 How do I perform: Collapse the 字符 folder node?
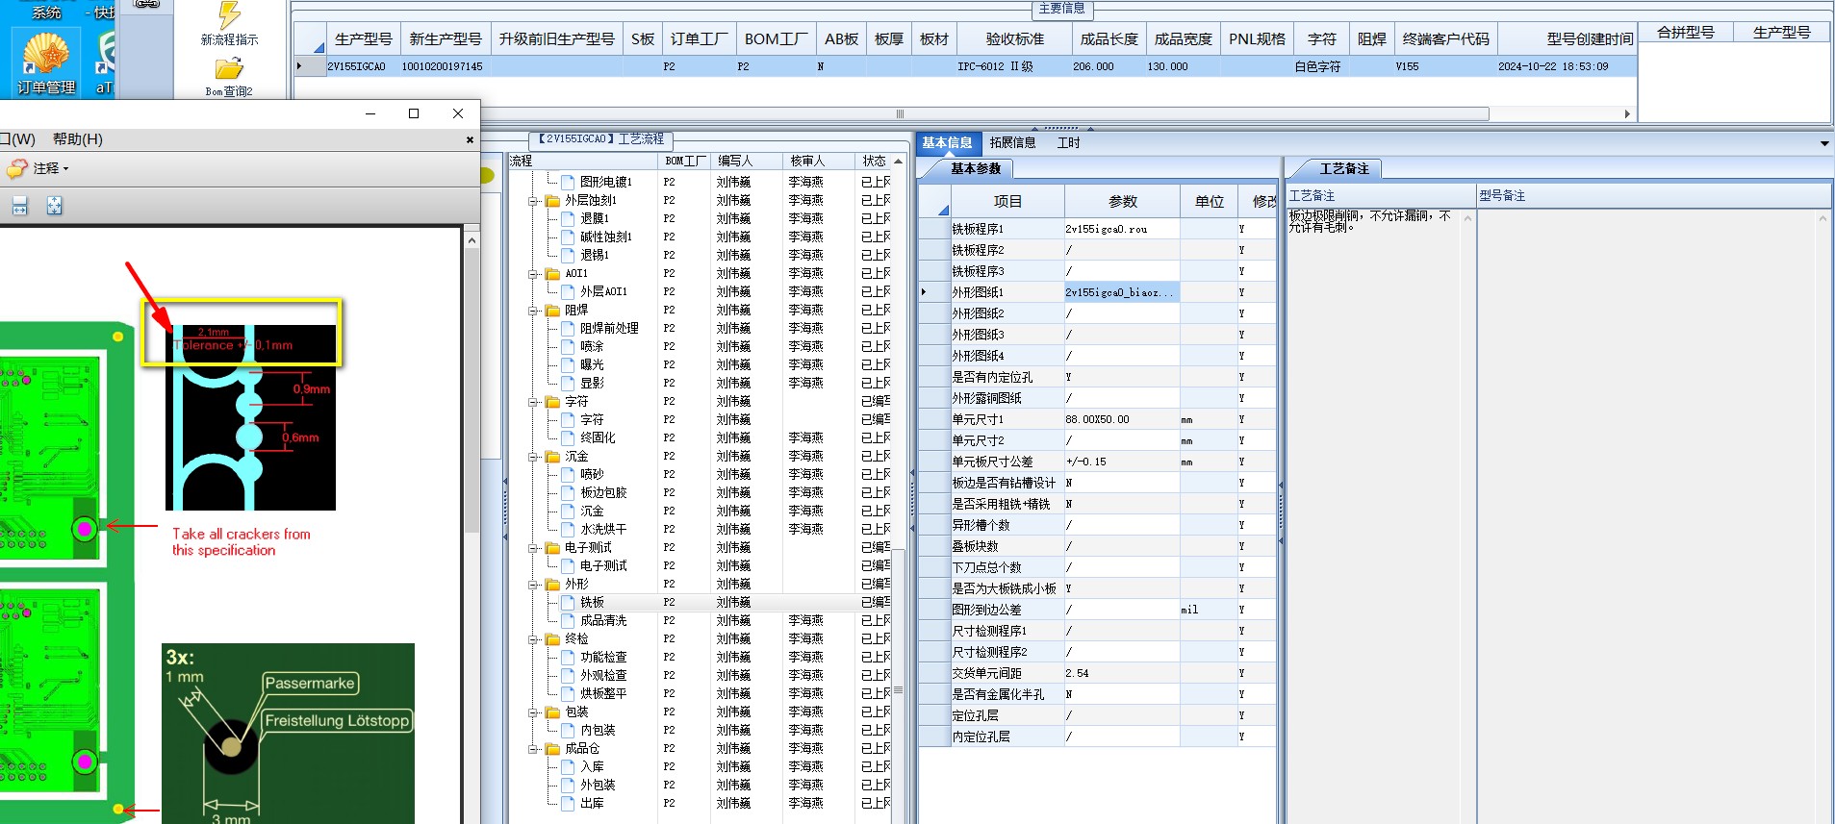[x=533, y=402]
